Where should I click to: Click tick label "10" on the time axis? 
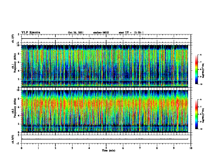click(191, 148)
